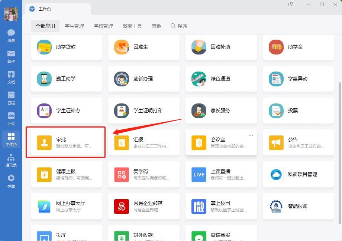Open 邮件 mail in the sidebar
Image resolution: width=342 pixels, height=241 pixels.
tap(11, 56)
